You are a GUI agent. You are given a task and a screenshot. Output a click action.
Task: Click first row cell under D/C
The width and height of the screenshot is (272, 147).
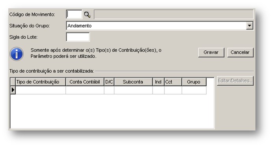(109, 90)
